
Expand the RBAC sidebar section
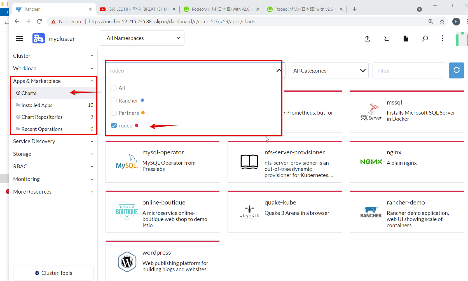click(x=53, y=166)
